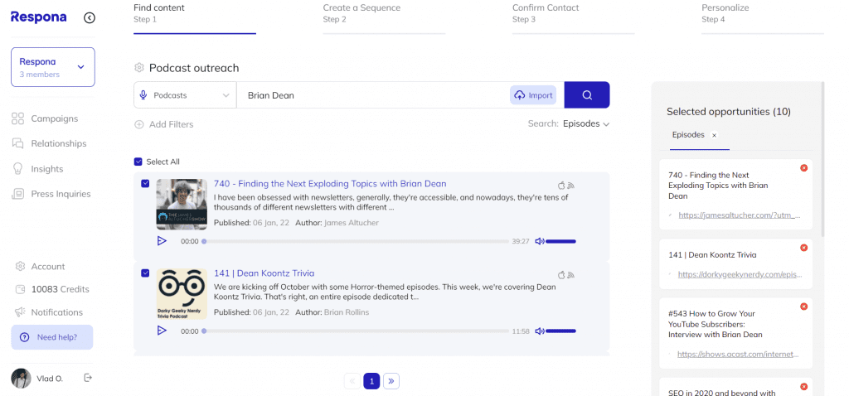Seek in the 39:27 episode progress bar

point(355,242)
